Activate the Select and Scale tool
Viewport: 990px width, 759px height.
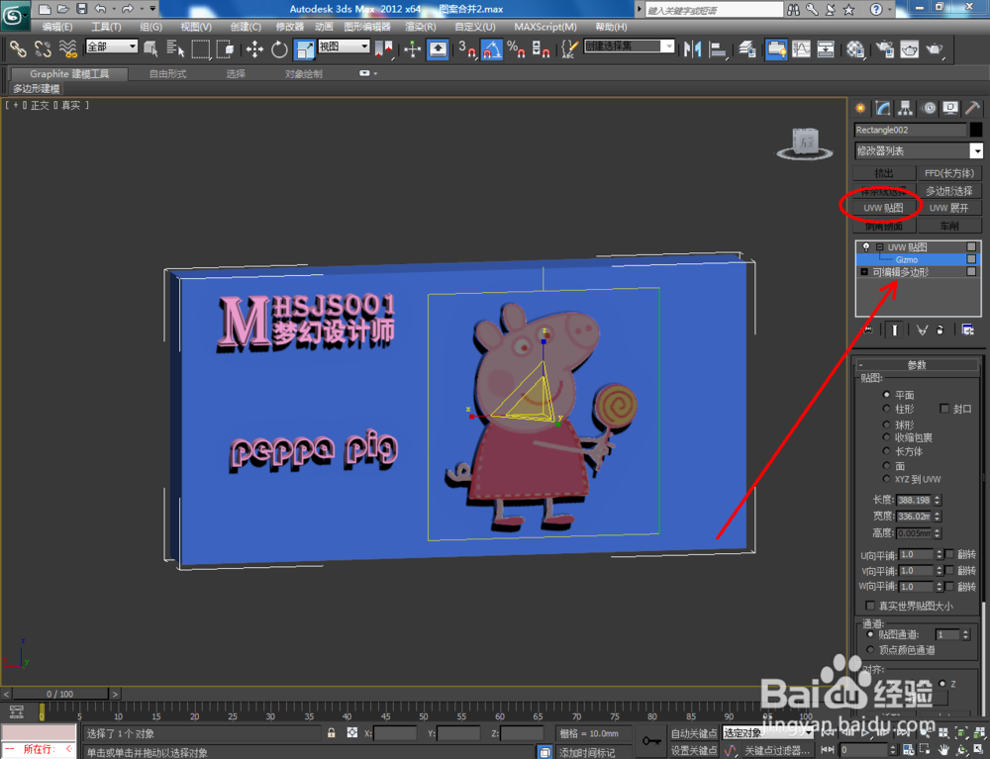(x=305, y=48)
